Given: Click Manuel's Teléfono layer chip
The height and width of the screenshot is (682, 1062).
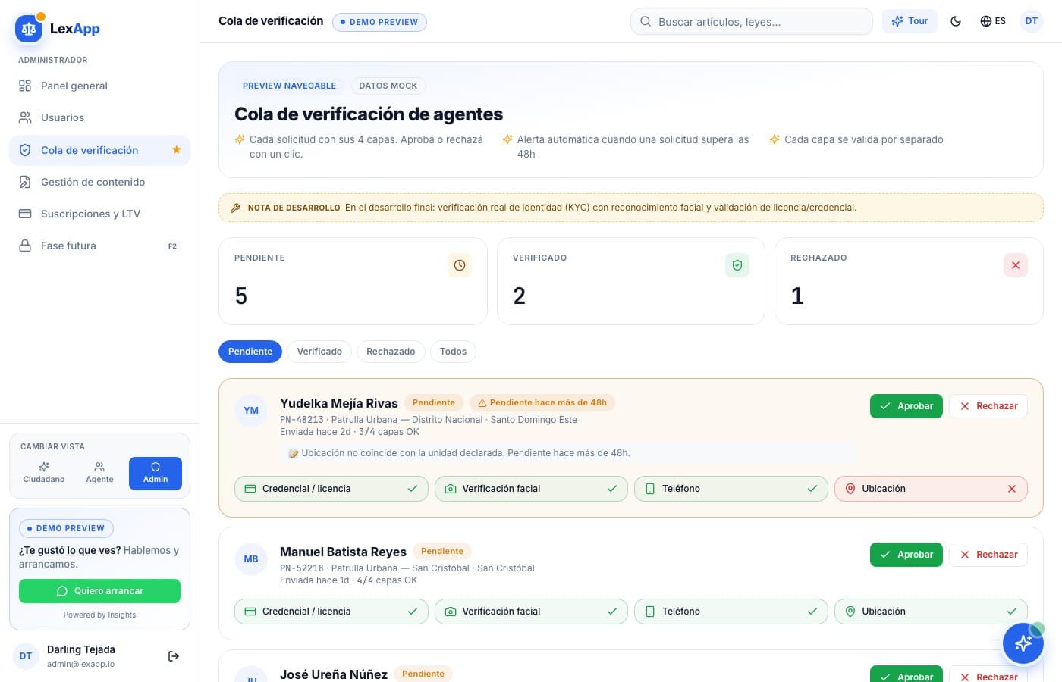Looking at the screenshot, I should (731, 612).
